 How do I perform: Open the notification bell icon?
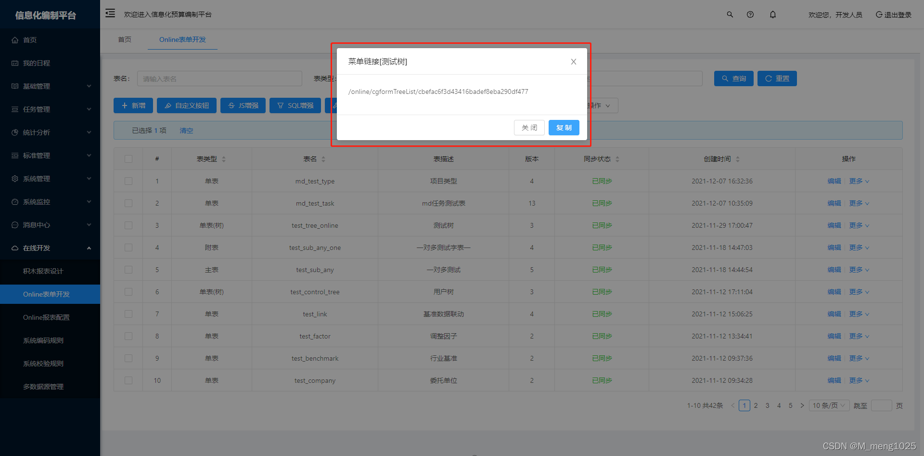773,14
